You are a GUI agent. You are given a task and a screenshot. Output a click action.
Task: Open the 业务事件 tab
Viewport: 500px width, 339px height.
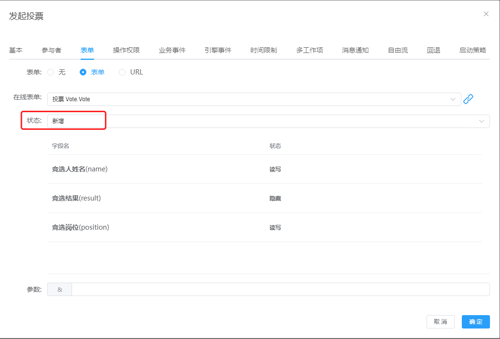click(x=172, y=50)
